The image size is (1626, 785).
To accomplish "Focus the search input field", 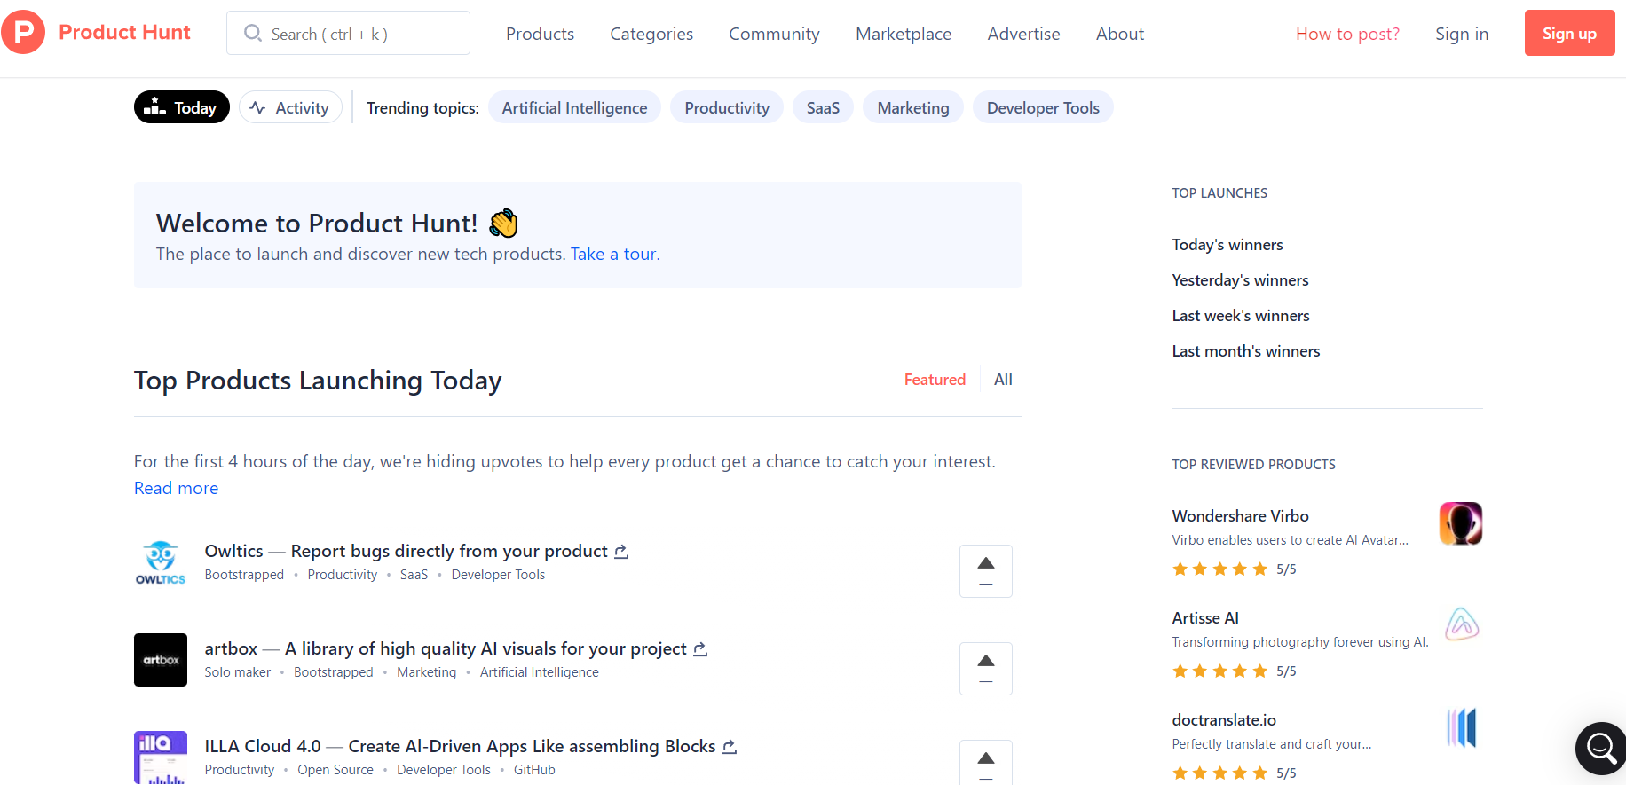I will tap(348, 33).
